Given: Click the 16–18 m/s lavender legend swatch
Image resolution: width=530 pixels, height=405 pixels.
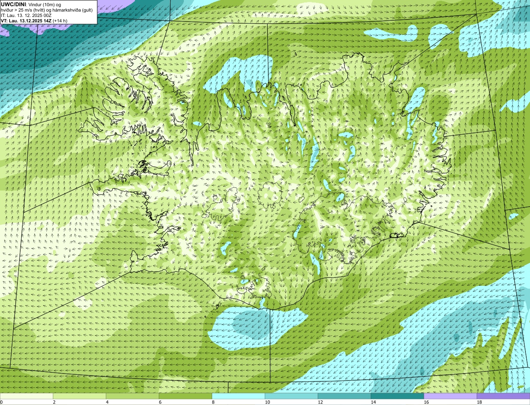Looking at the screenshot, I should coord(450,396).
